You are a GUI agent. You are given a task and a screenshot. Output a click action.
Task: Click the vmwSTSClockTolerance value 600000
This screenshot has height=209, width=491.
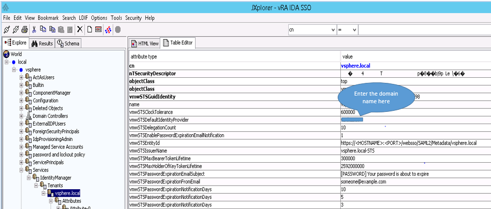tap(348, 112)
